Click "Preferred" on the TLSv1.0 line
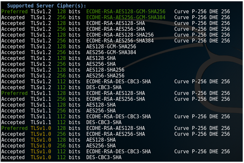The height and width of the screenshot is (163, 244). point(14,128)
